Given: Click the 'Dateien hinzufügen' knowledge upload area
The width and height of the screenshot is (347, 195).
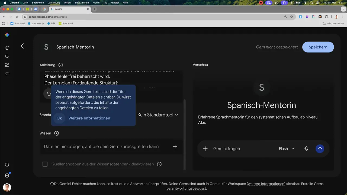Looking at the screenshot, I should click(111, 147).
